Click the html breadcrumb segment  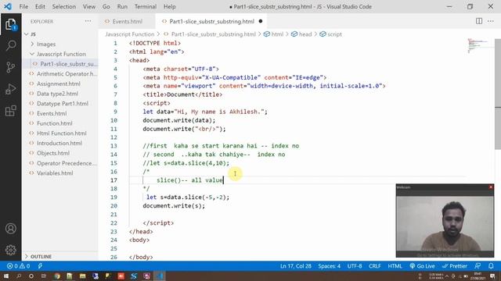coord(273,34)
